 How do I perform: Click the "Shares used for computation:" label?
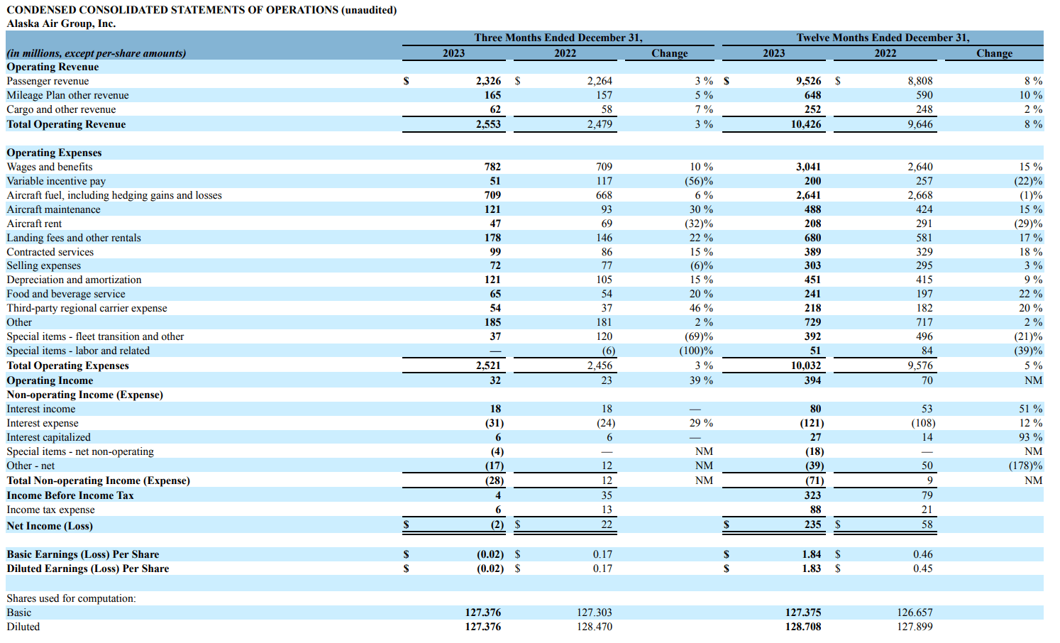pyautogui.click(x=71, y=598)
